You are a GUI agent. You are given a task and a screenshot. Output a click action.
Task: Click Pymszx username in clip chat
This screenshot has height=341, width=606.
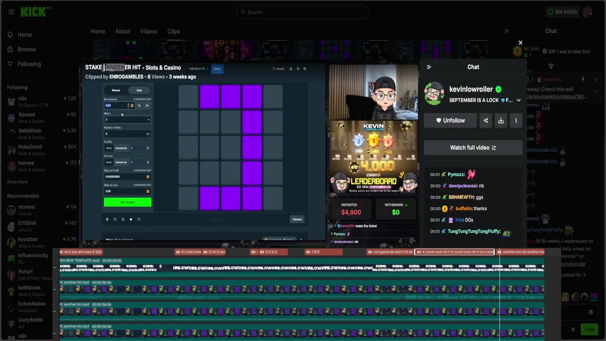[457, 175]
